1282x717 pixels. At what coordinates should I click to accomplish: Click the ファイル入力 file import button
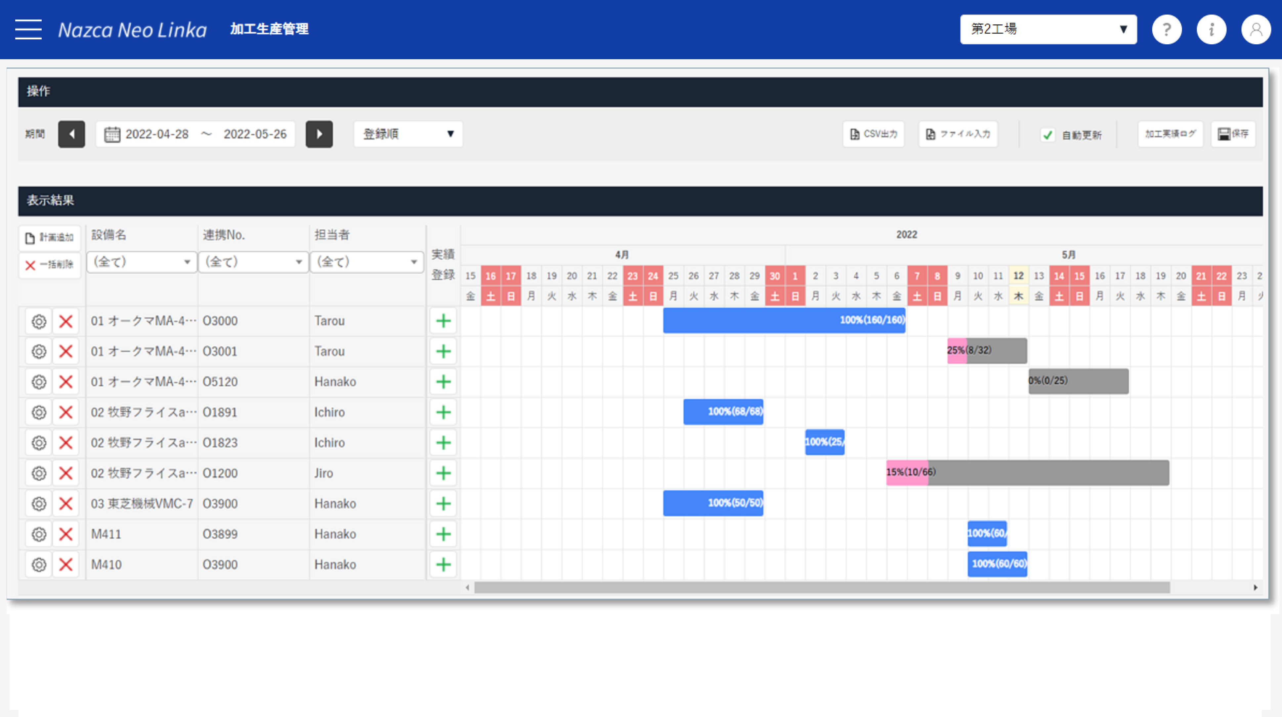(x=958, y=134)
